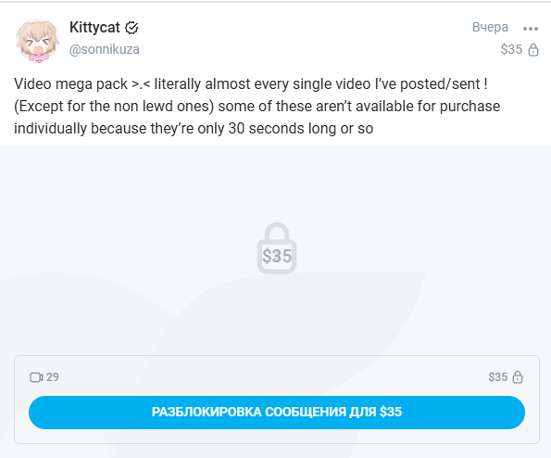Viewport: 551px width, 458px height.
Task: Click the verified badge next to Kittycat
Action: pos(131,28)
